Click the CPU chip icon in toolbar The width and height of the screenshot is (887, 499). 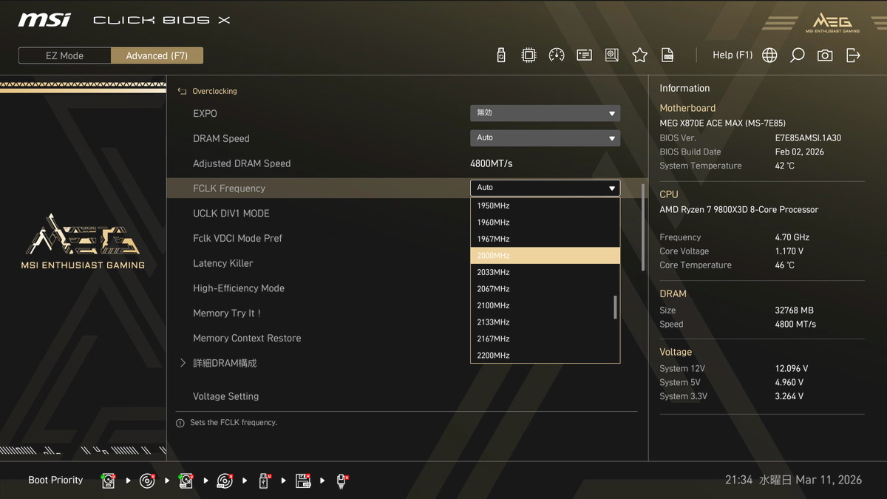[529, 55]
